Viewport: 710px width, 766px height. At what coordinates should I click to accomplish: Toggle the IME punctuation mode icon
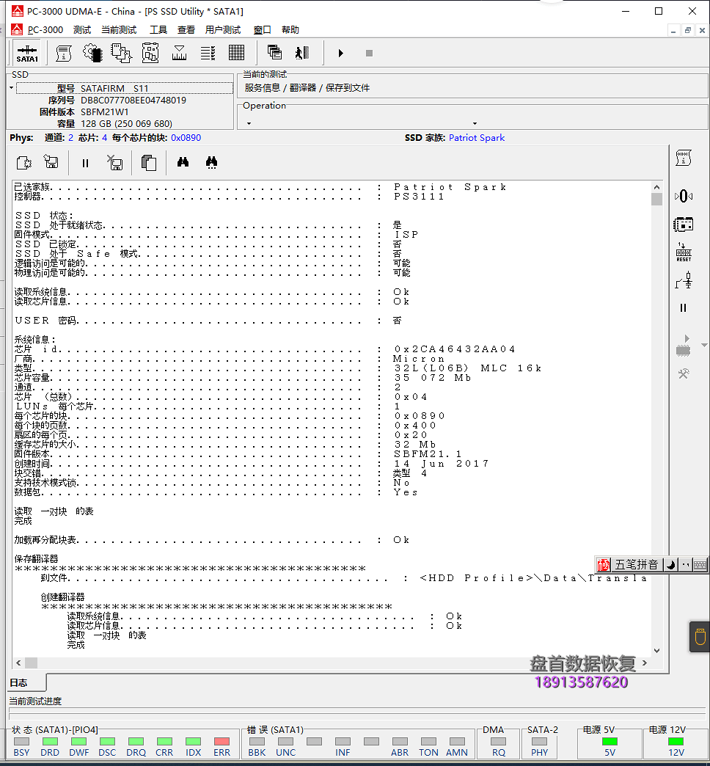click(x=685, y=565)
